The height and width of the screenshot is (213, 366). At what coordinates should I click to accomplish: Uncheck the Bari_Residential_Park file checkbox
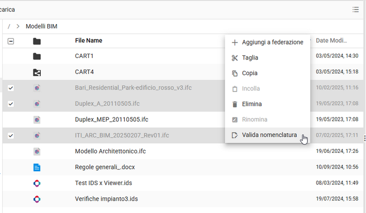pyautogui.click(x=11, y=88)
